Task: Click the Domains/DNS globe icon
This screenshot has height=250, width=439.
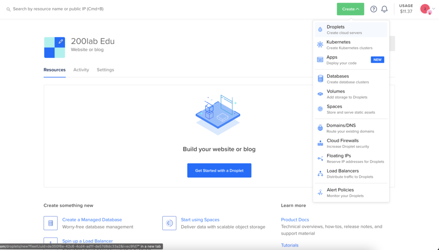Action: tap(320, 128)
